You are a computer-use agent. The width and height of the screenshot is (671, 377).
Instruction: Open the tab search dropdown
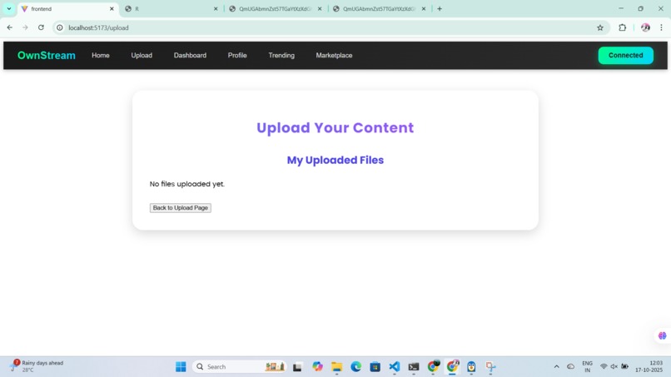[x=8, y=8]
